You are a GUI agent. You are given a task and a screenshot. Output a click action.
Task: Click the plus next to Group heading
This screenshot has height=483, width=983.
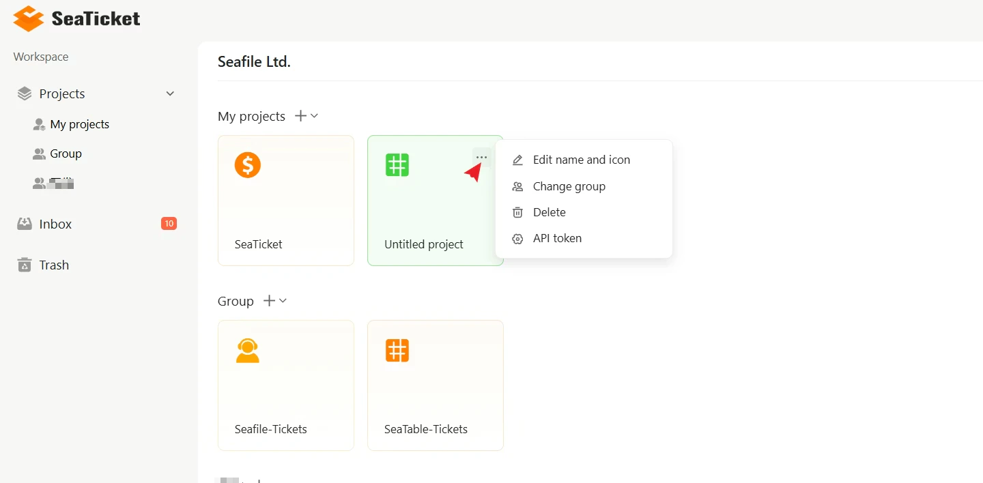(x=270, y=301)
